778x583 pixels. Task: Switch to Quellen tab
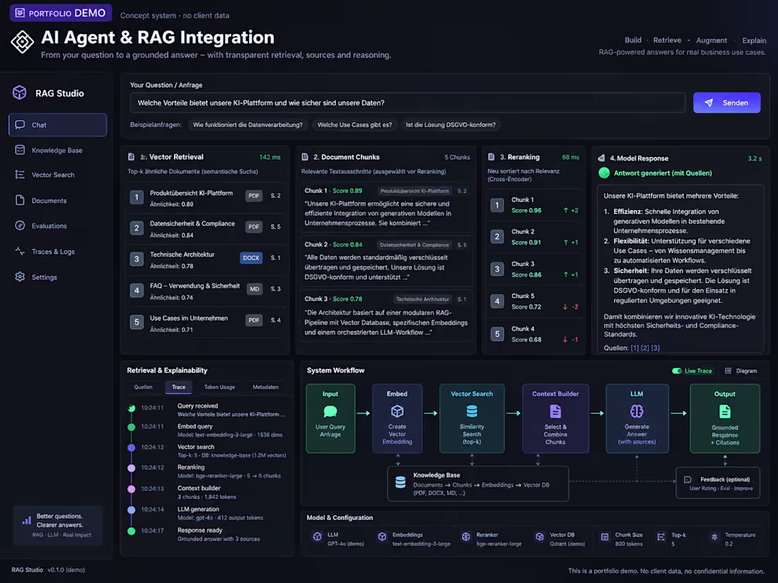pyautogui.click(x=144, y=387)
